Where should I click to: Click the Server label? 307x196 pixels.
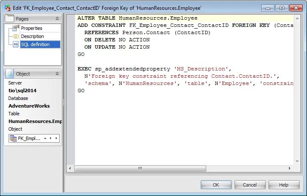[15, 83]
